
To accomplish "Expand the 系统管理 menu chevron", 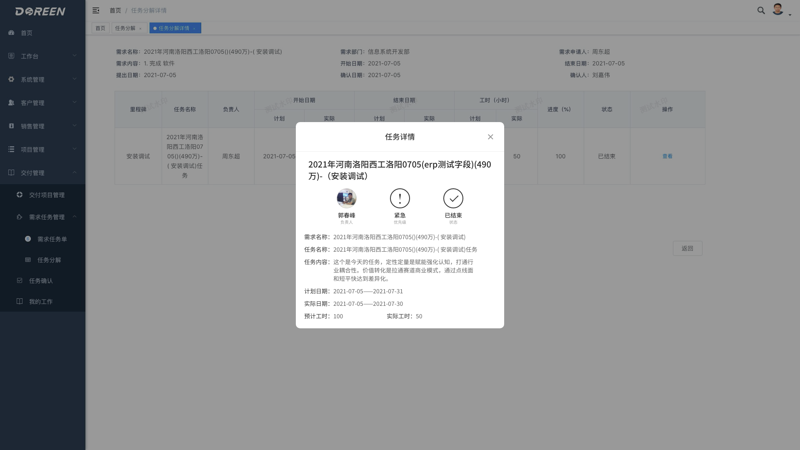I will pyautogui.click(x=75, y=79).
